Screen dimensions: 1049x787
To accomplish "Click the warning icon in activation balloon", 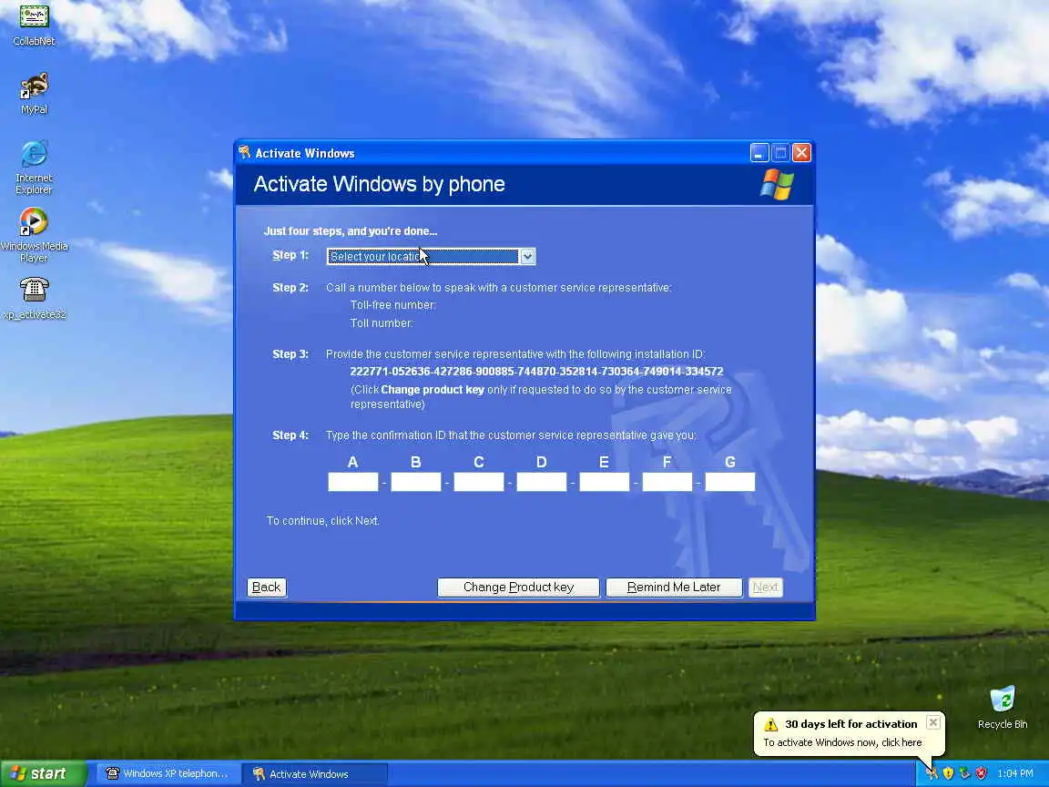I will coord(770,724).
